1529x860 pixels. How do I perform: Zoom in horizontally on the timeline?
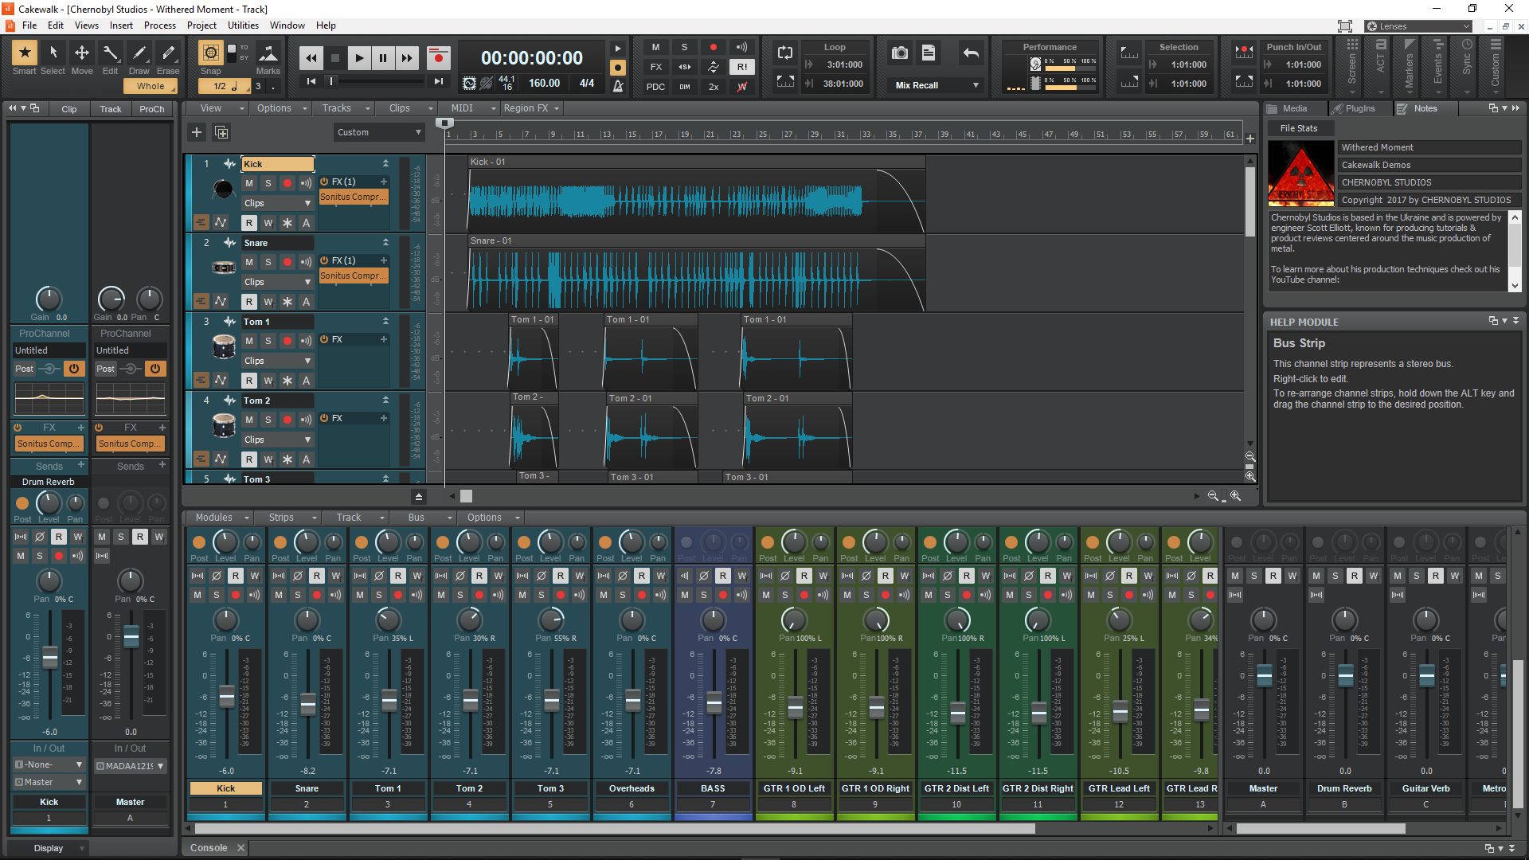click(x=1235, y=495)
